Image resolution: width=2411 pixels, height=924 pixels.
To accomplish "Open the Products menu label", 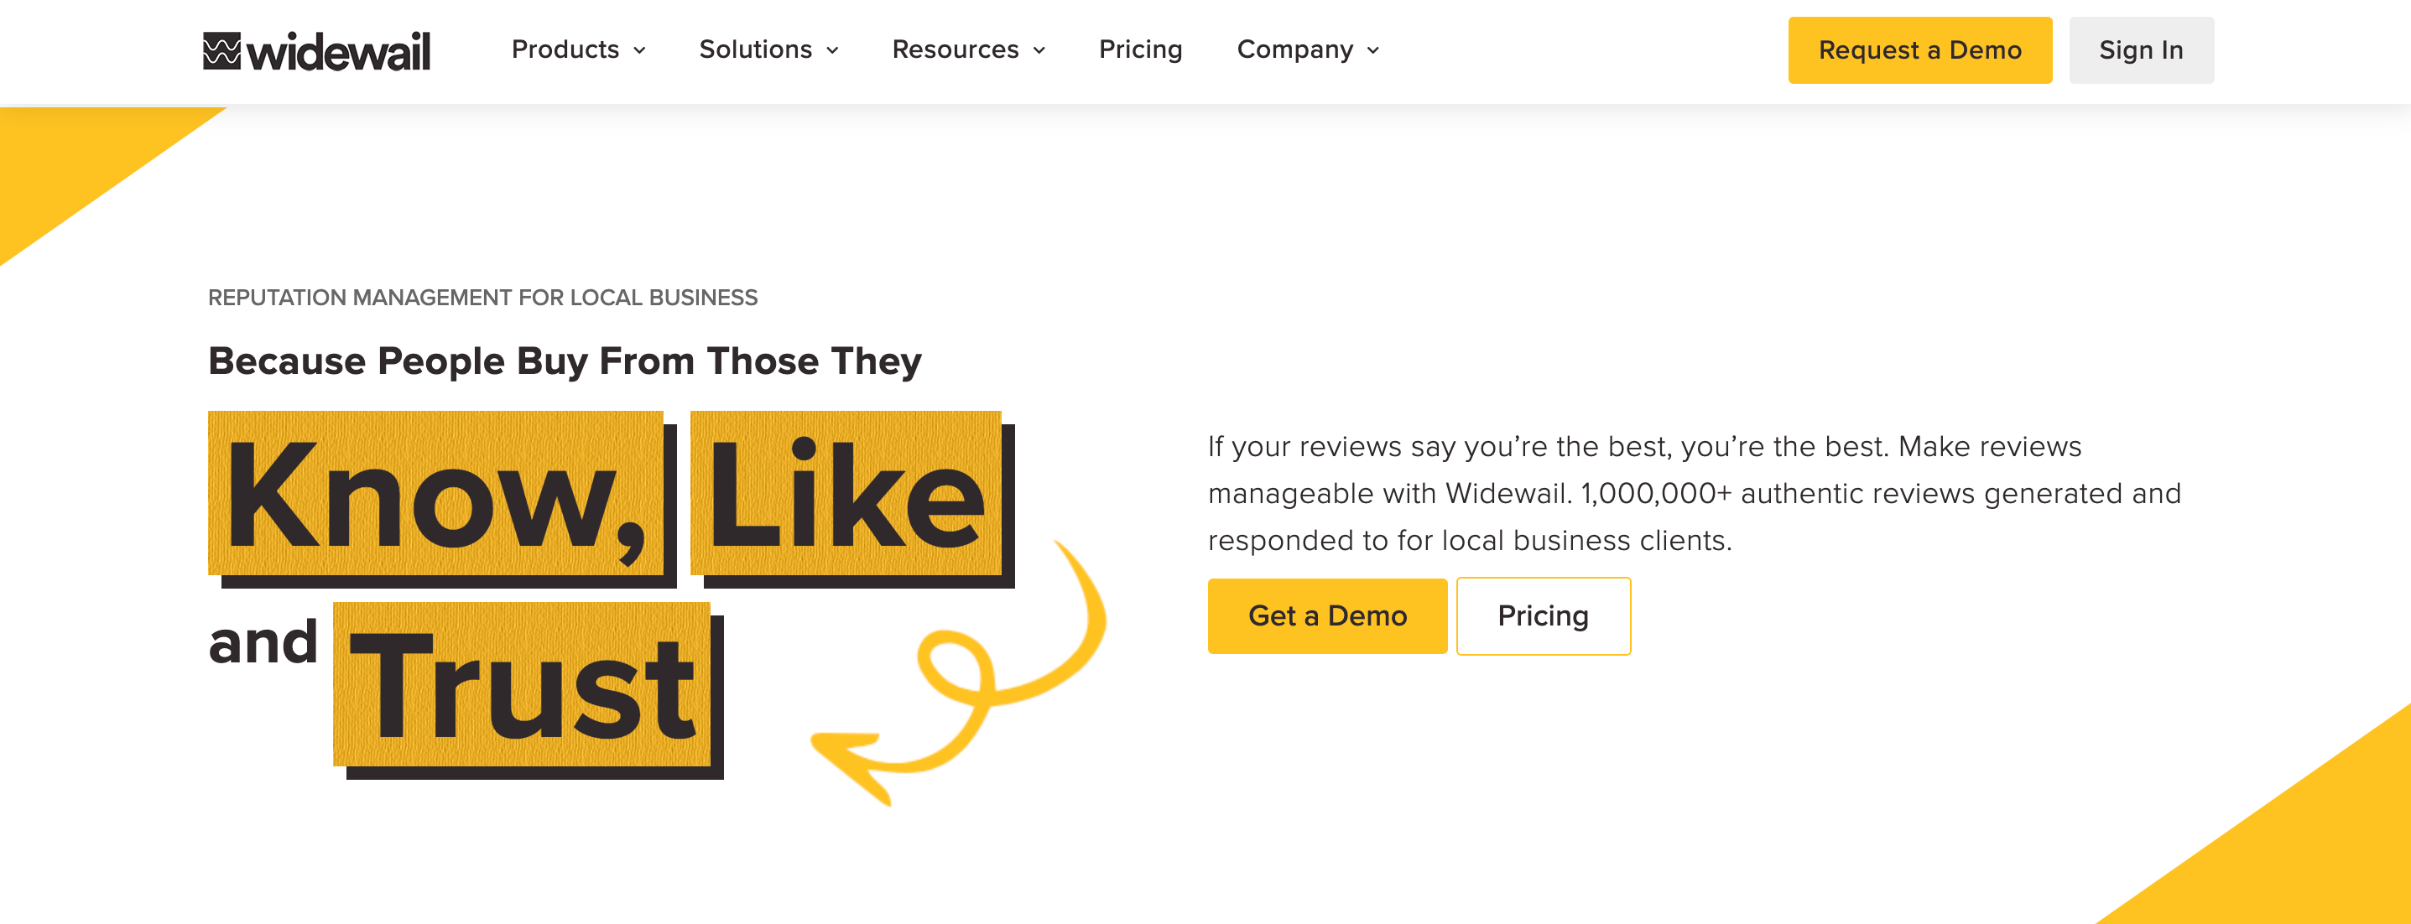I will coord(565,49).
